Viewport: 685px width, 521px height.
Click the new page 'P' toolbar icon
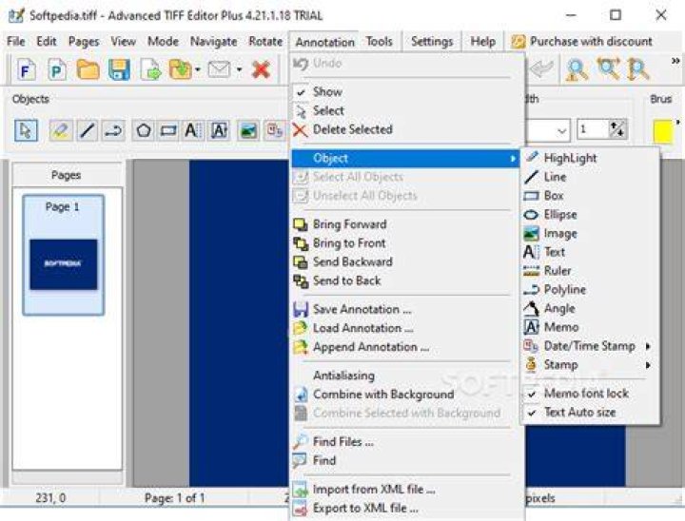pos(57,69)
